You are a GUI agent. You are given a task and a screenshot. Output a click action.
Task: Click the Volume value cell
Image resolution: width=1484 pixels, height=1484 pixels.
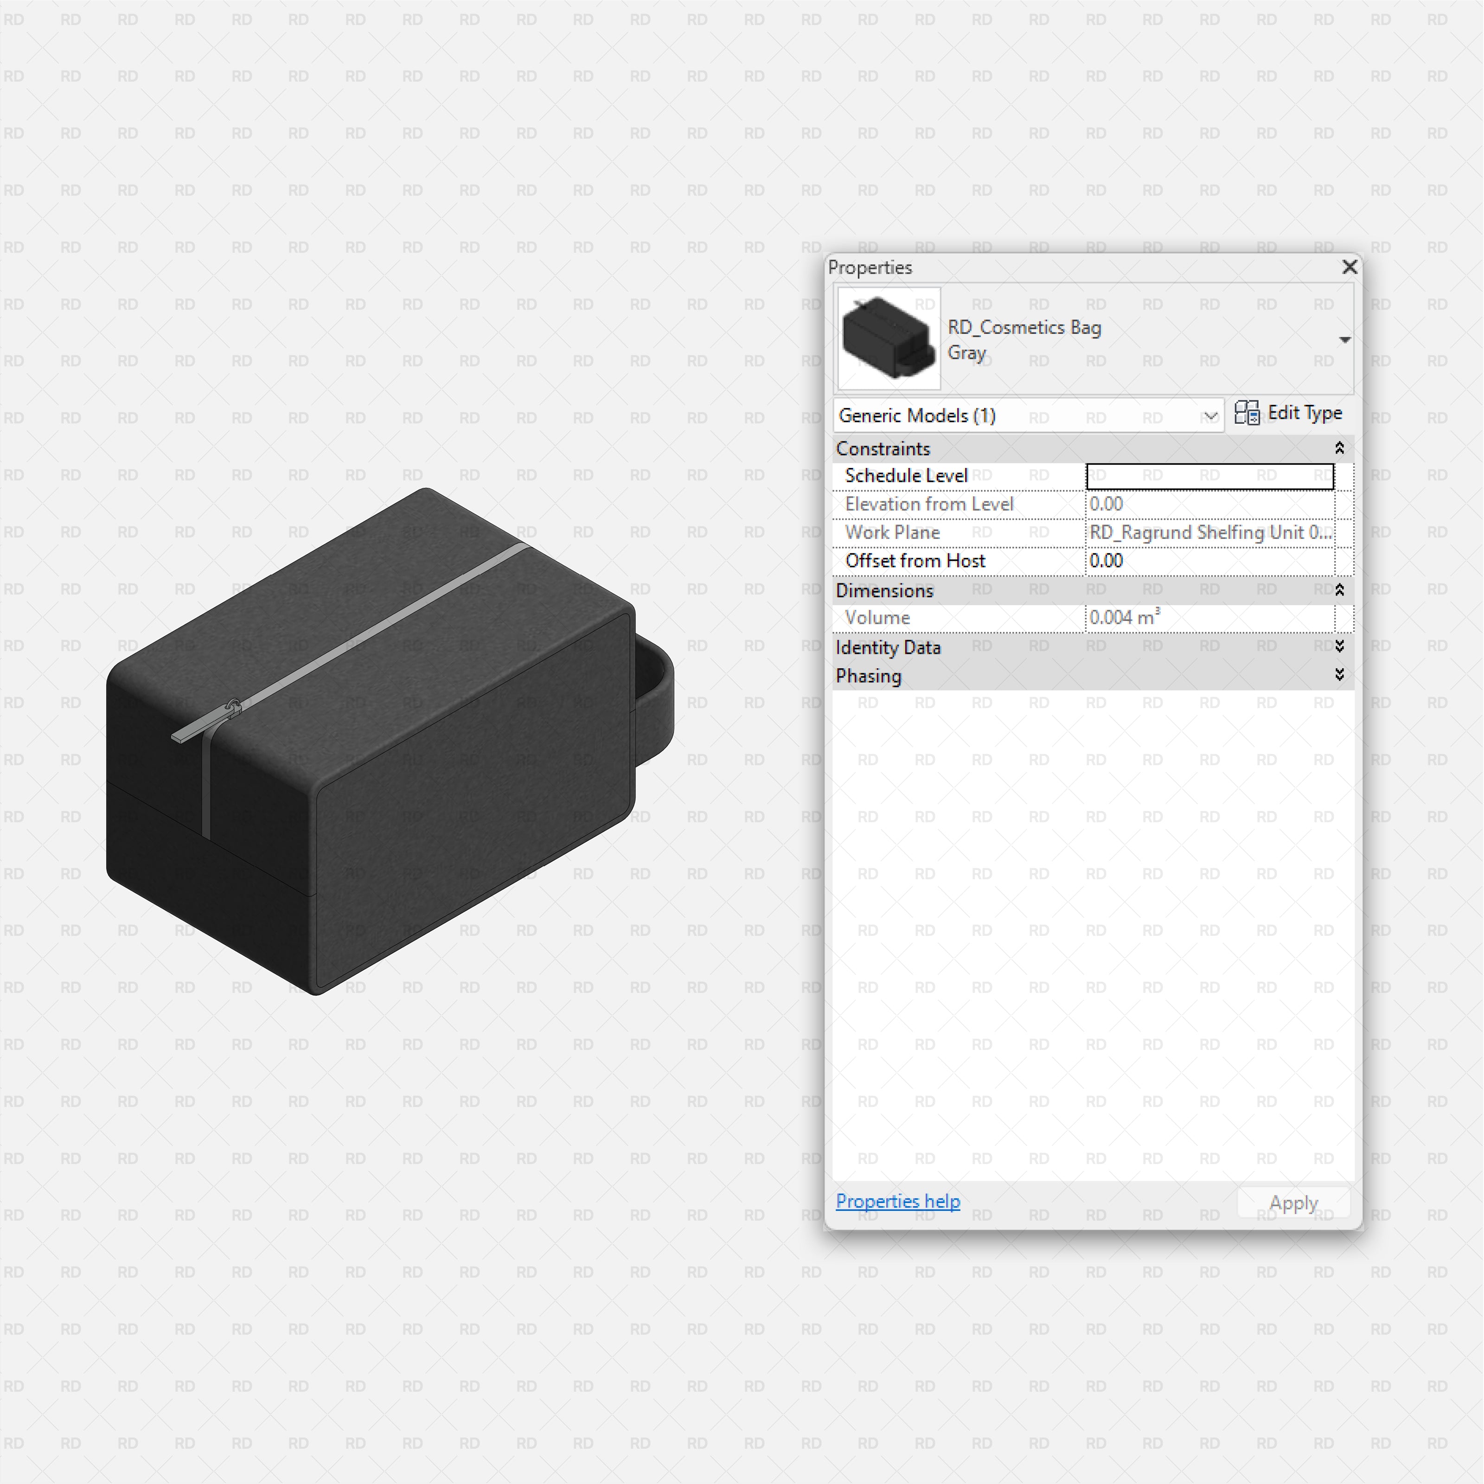coord(1209,618)
